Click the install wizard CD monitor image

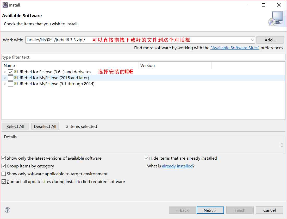(276, 19)
